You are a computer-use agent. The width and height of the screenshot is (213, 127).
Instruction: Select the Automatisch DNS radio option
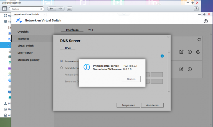click(x=62, y=61)
